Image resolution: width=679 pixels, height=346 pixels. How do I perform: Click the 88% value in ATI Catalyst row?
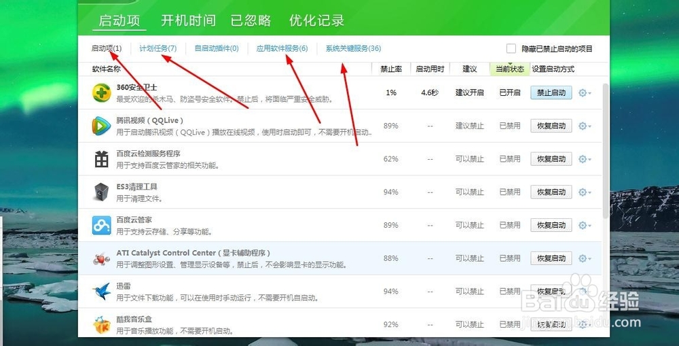click(390, 258)
